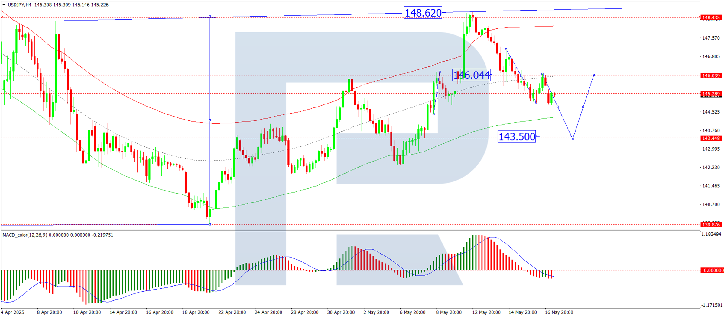Click the -0.000000 MACD zero level tag
Screen dimensions: 724x317
[712, 270]
